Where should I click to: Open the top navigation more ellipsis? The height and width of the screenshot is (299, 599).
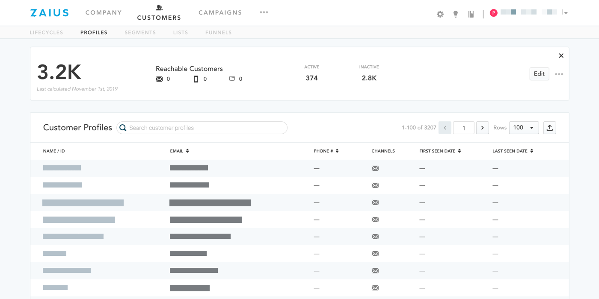pos(264,12)
